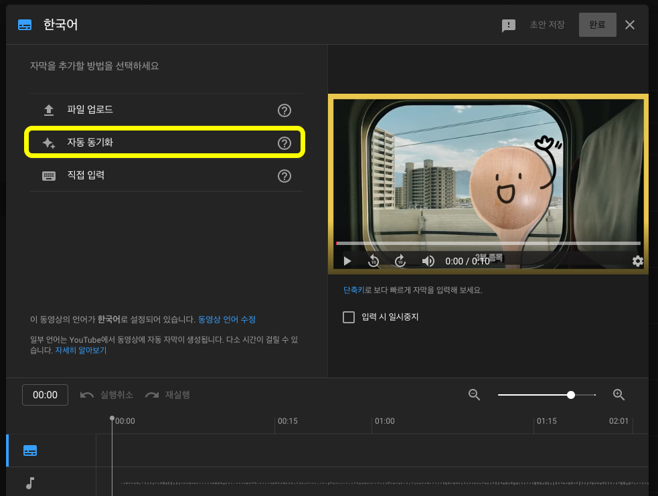Click the video preview thumbnail
The width and height of the screenshot is (658, 496).
[x=488, y=184]
